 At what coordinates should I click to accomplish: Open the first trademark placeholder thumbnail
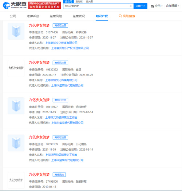[16, 31]
